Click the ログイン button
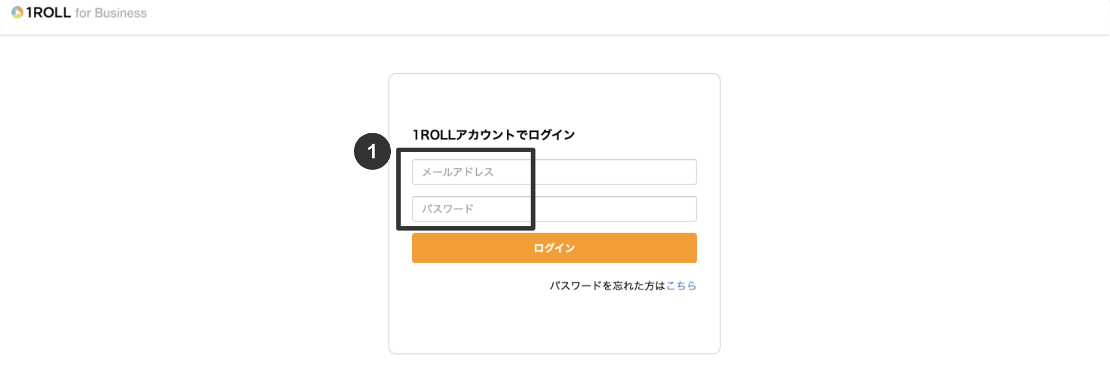Viewport: 1110px width, 374px height. point(554,248)
